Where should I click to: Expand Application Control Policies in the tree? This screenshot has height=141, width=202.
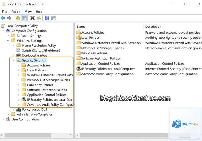[x=19, y=95]
